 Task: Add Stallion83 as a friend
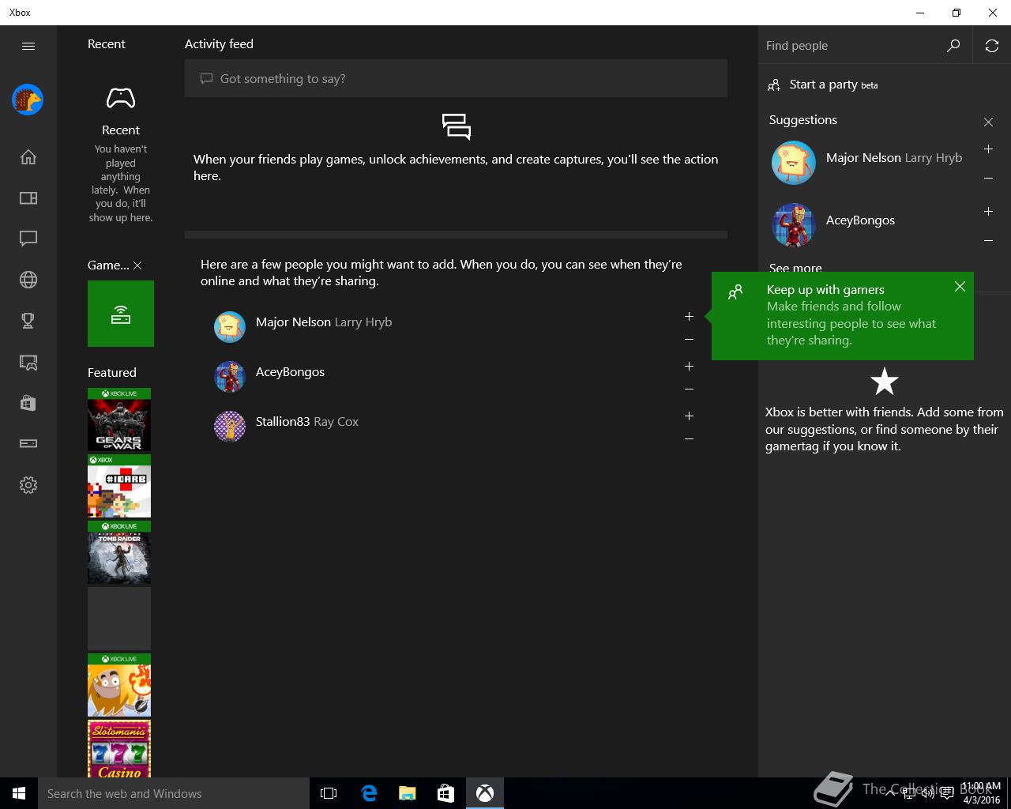point(689,416)
